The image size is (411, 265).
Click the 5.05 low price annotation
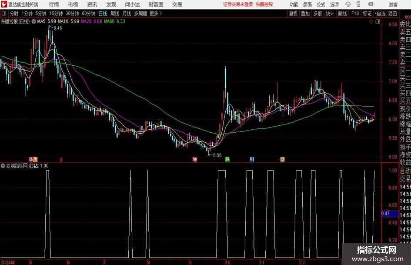pyautogui.click(x=217, y=155)
